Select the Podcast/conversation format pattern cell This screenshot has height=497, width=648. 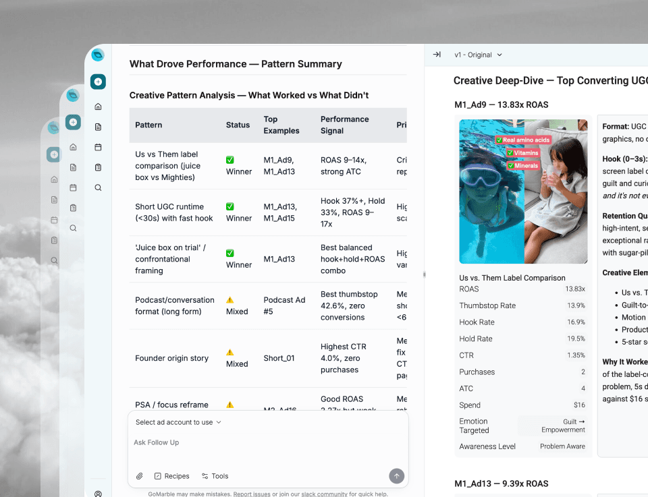click(x=175, y=305)
